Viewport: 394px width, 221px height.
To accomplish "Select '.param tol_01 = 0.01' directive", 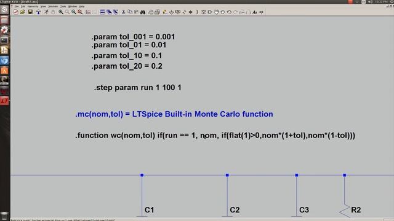I will (129, 45).
